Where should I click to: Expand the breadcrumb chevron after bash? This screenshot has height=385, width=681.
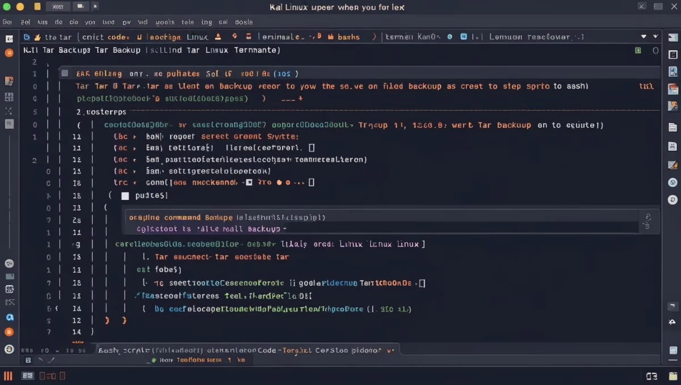[x=373, y=36]
